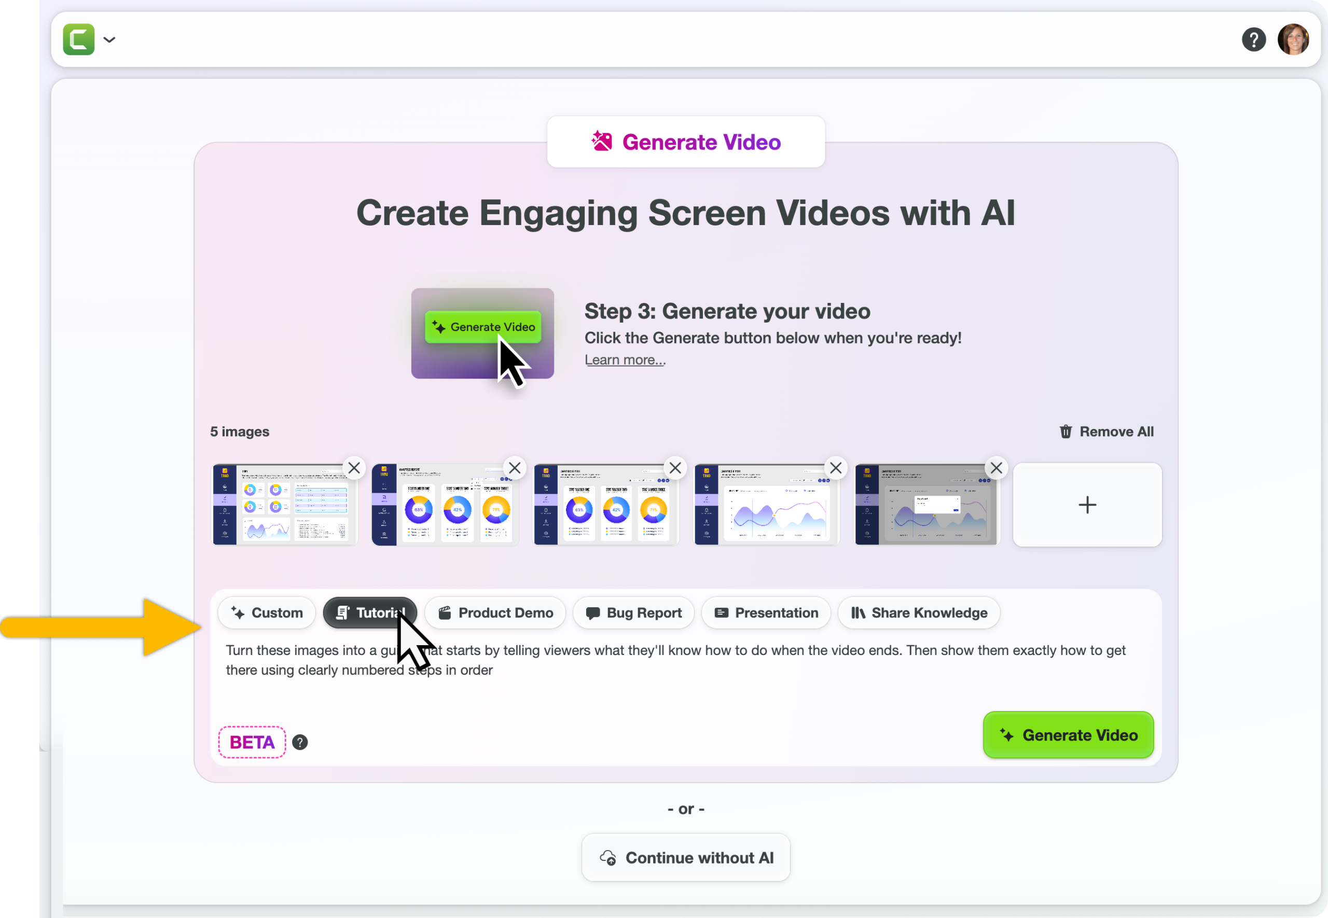
Task: Choose the Share Knowledge preset
Action: [919, 613]
